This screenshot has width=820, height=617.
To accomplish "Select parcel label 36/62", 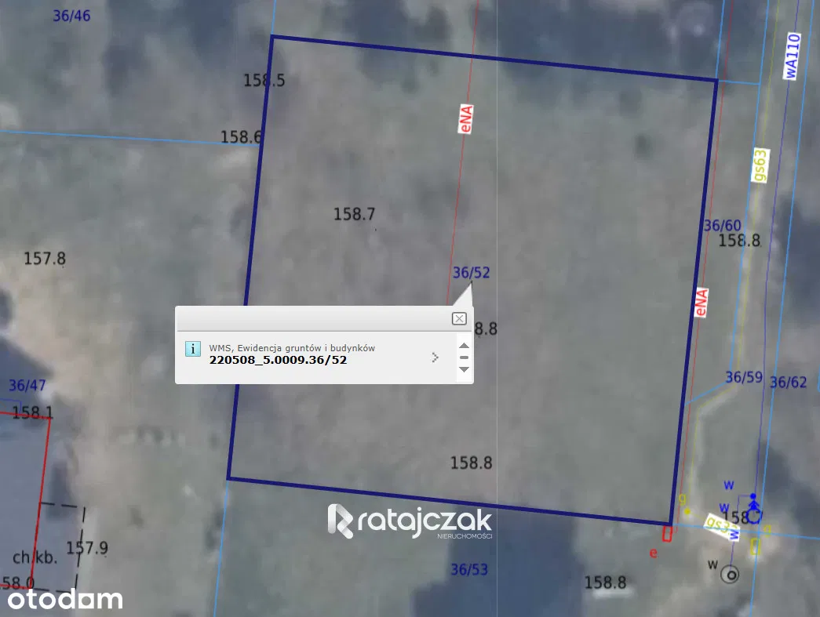I will pyautogui.click(x=788, y=383).
